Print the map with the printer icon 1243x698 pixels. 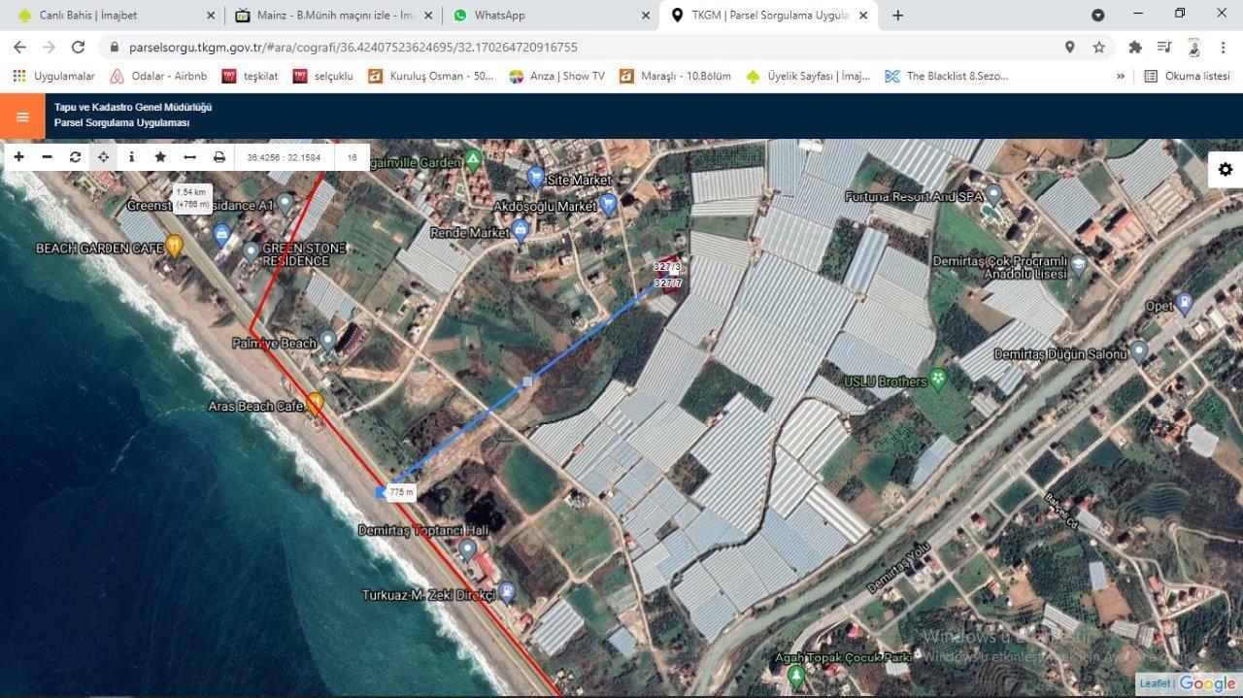tap(219, 156)
